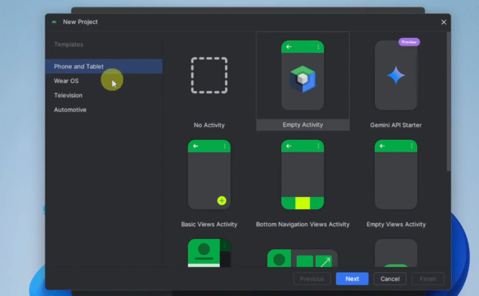The image size is (479, 296).
Task: Open the Television templates category
Action: tap(104, 95)
